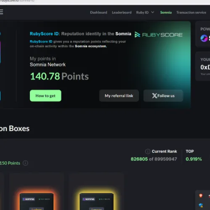210x210 pixels.
Task: Expand the Ruby ID dropdown chevron
Action: click(152, 12)
